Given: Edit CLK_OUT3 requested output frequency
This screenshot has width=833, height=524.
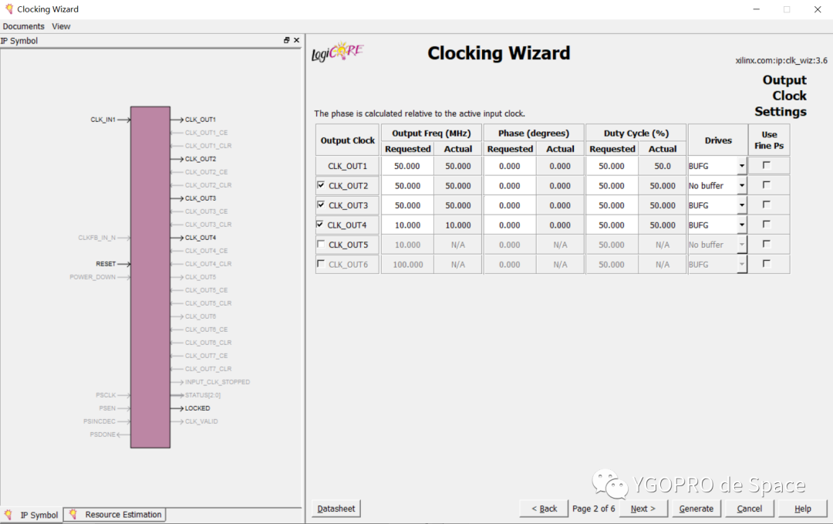Looking at the screenshot, I should (x=407, y=205).
